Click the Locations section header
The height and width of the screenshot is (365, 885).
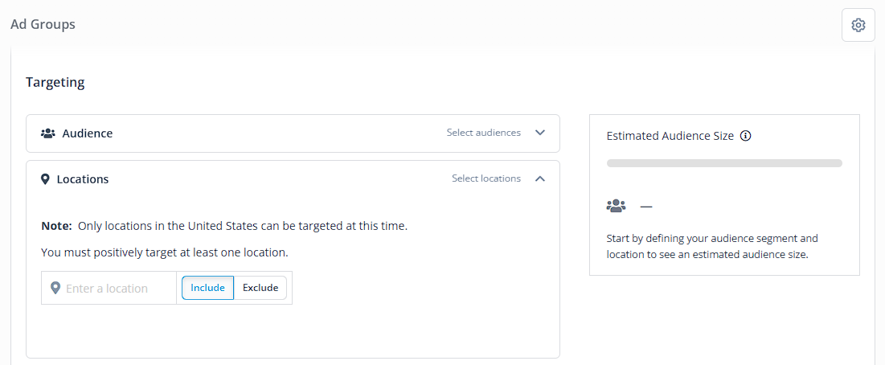(293, 178)
